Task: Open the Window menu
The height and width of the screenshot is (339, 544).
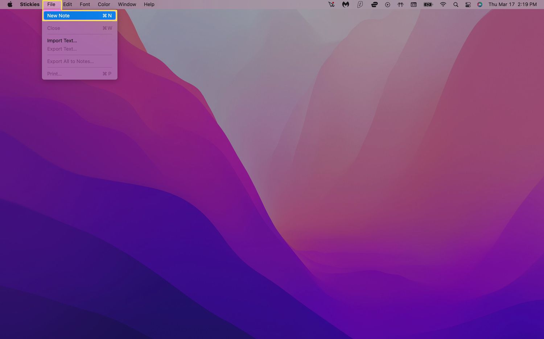Action: point(127,4)
